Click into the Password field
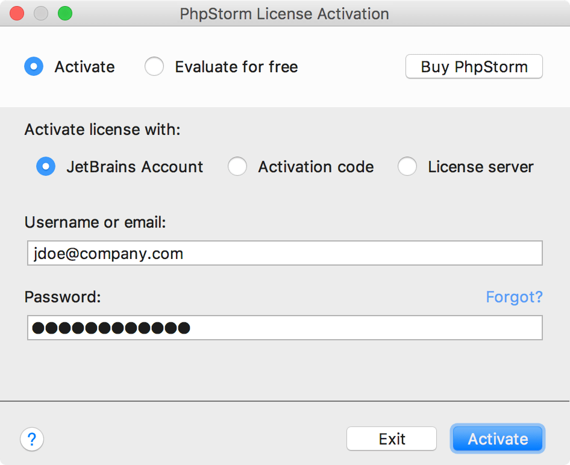This screenshot has height=465, width=570. coord(362,328)
